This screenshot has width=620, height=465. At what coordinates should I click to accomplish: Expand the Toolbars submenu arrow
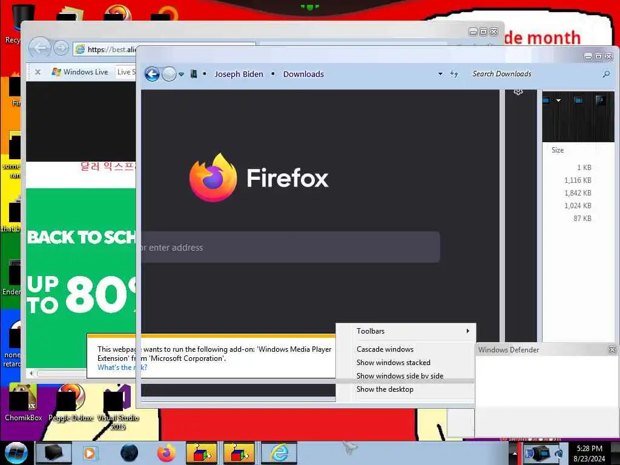coord(468,331)
